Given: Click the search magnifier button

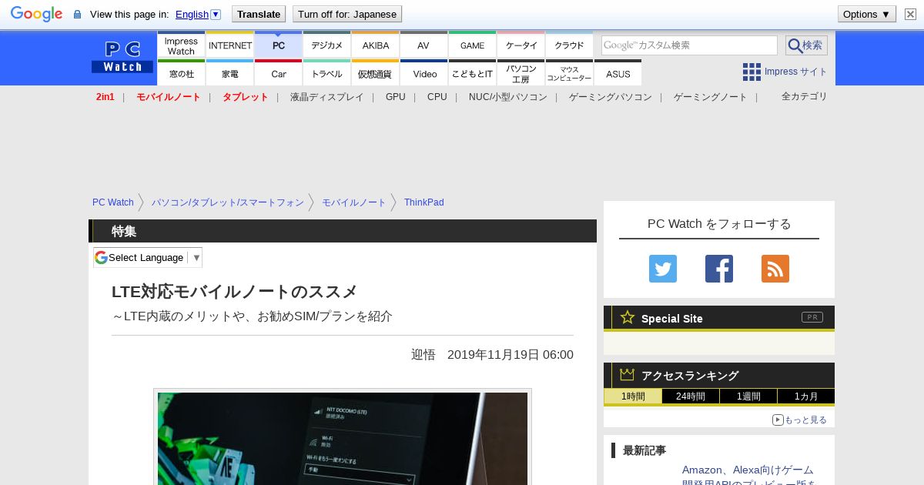Looking at the screenshot, I should [806, 45].
